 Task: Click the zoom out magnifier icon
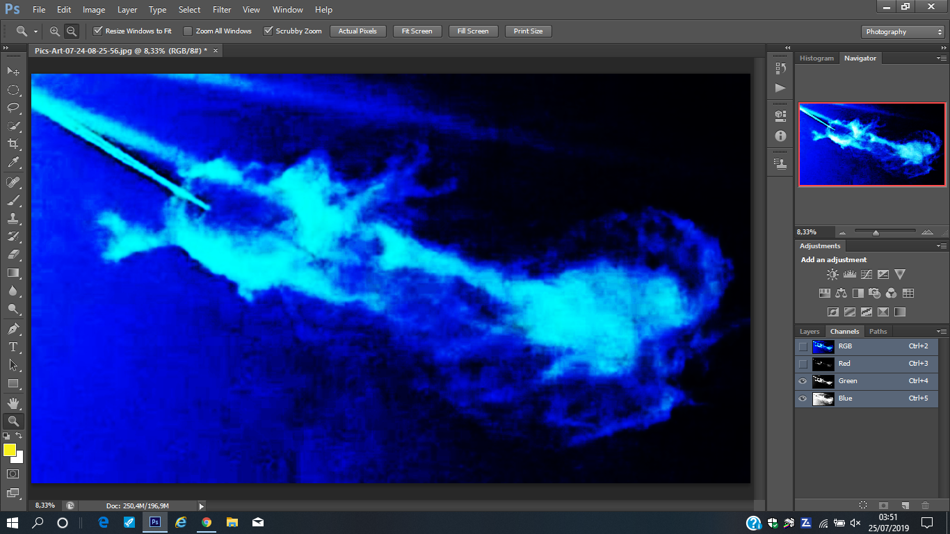(71, 31)
